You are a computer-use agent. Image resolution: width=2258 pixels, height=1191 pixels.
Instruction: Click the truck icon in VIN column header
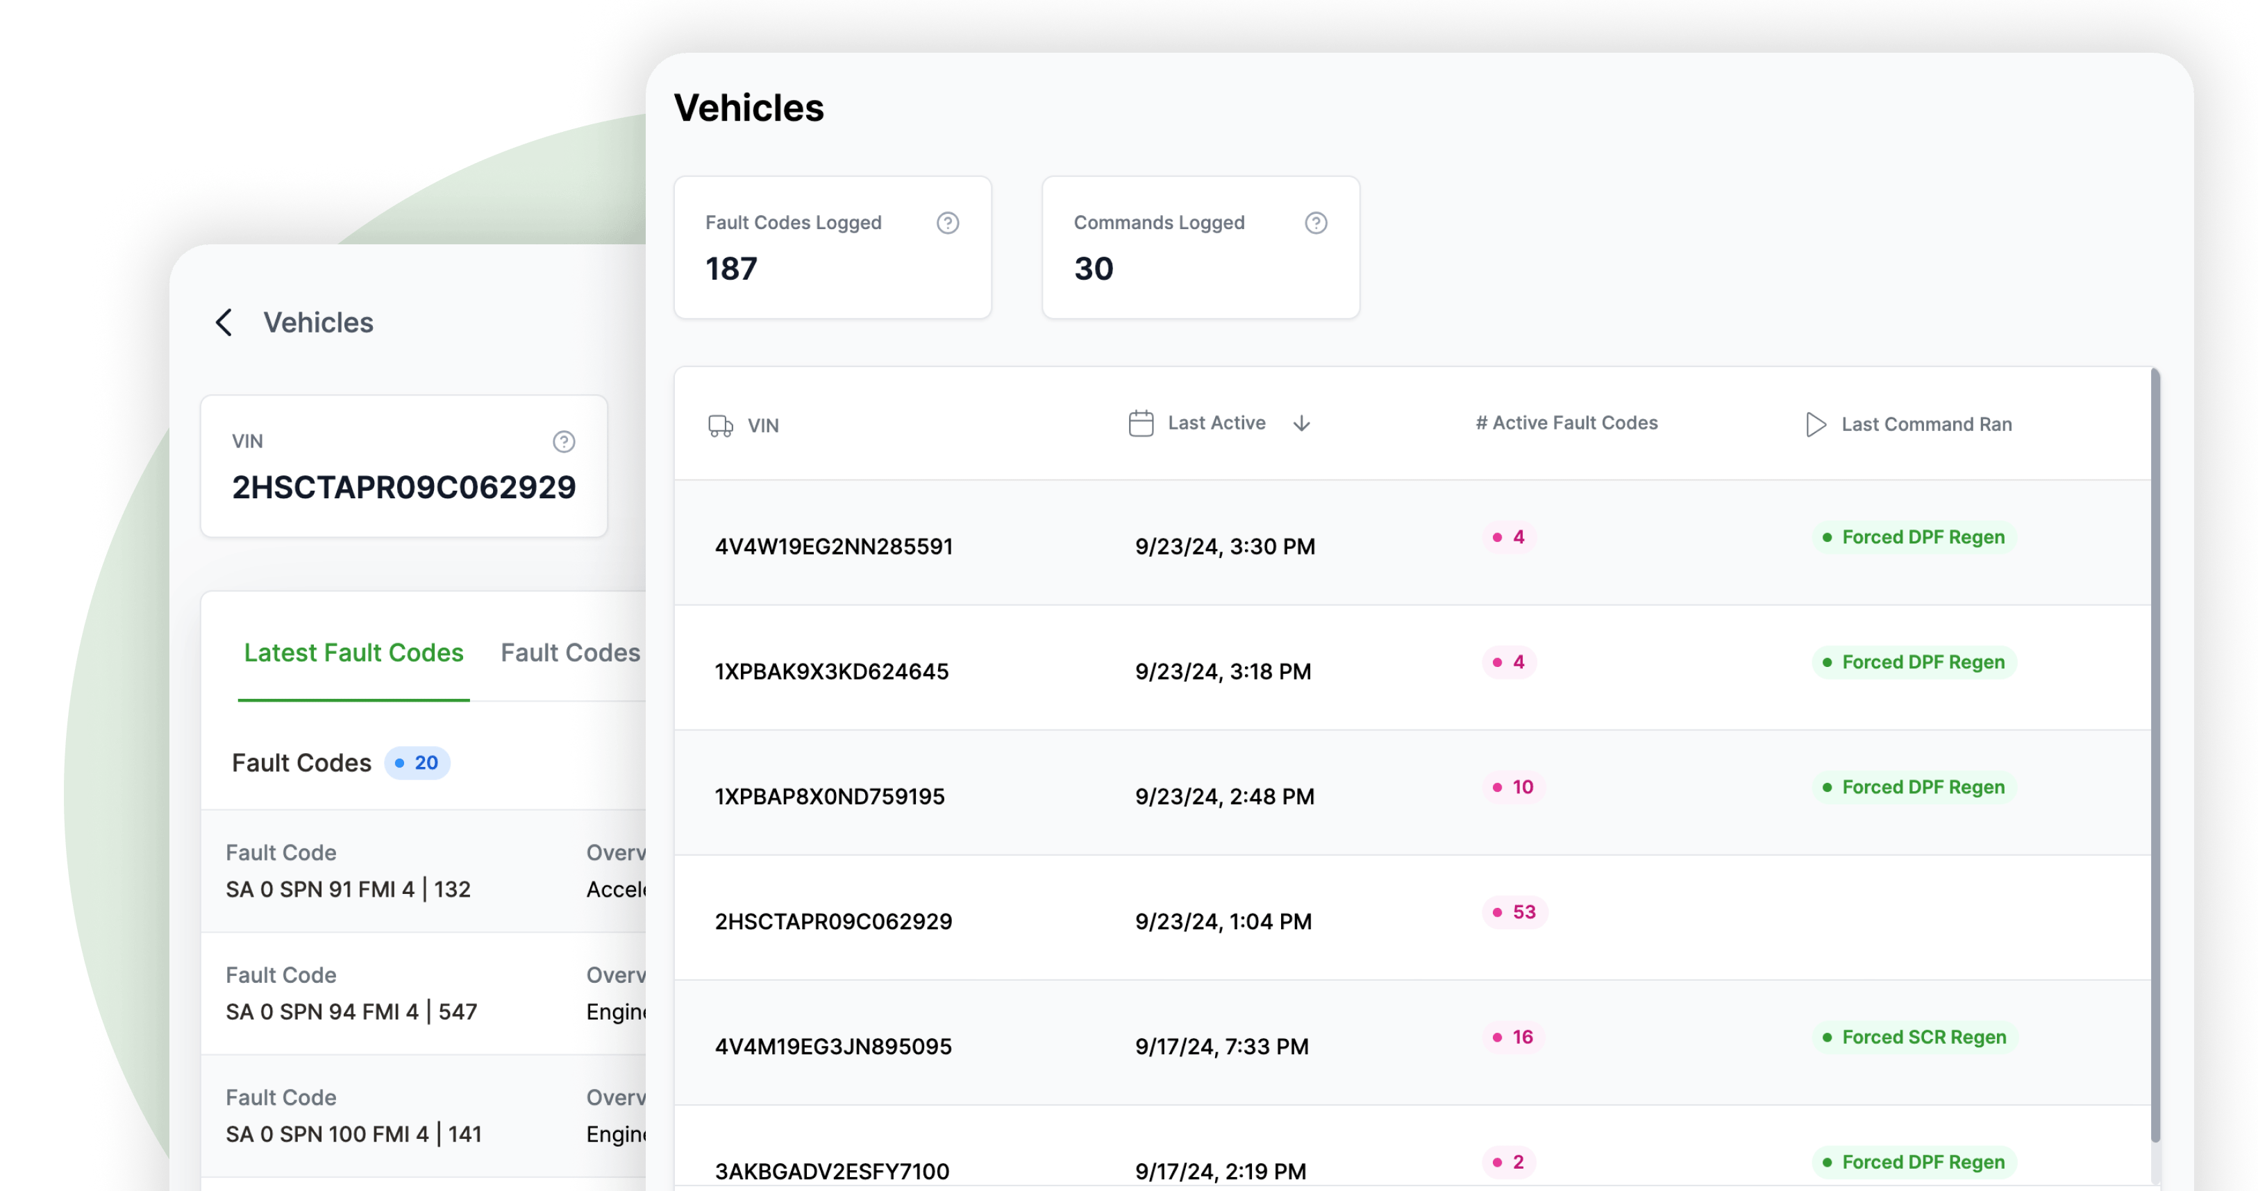[x=719, y=426]
